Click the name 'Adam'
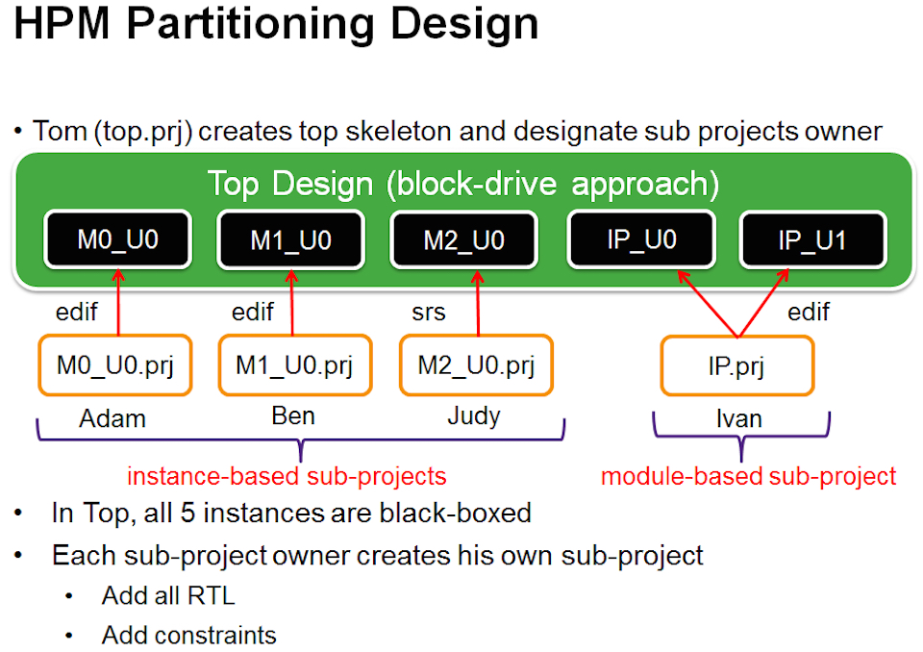923x652 pixels. pos(112,418)
